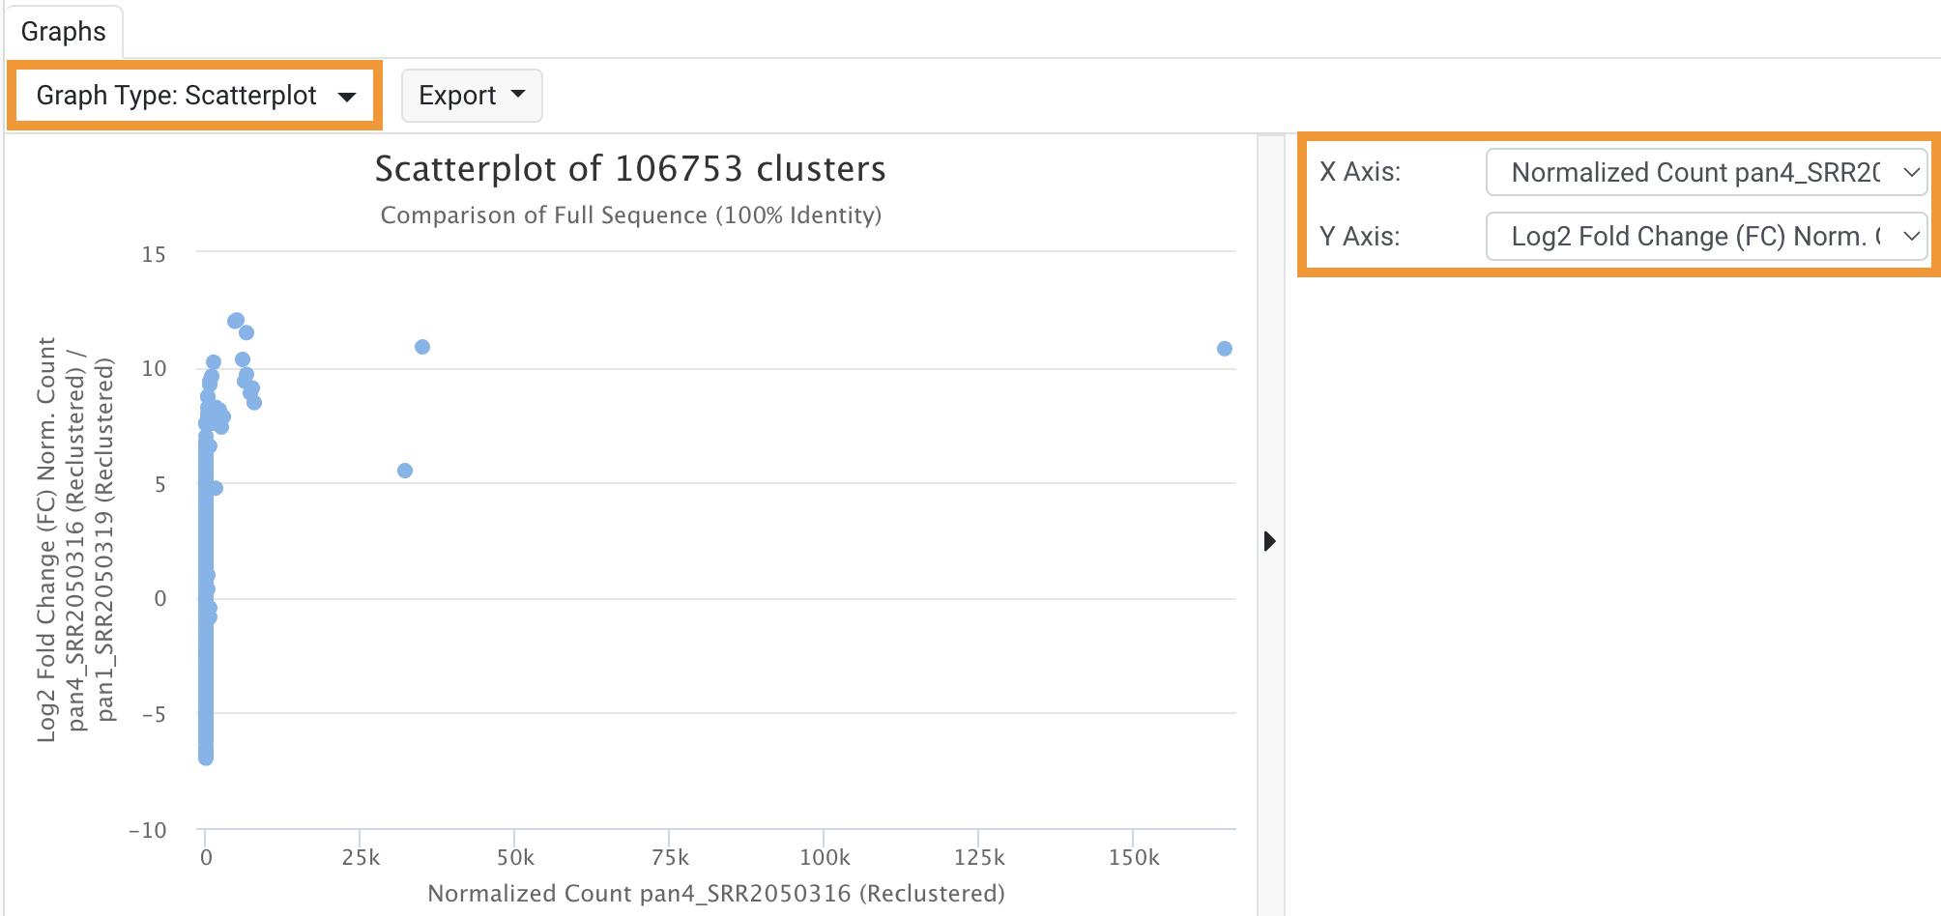Collapse the axis options side panel arrow

pyautogui.click(x=1270, y=541)
